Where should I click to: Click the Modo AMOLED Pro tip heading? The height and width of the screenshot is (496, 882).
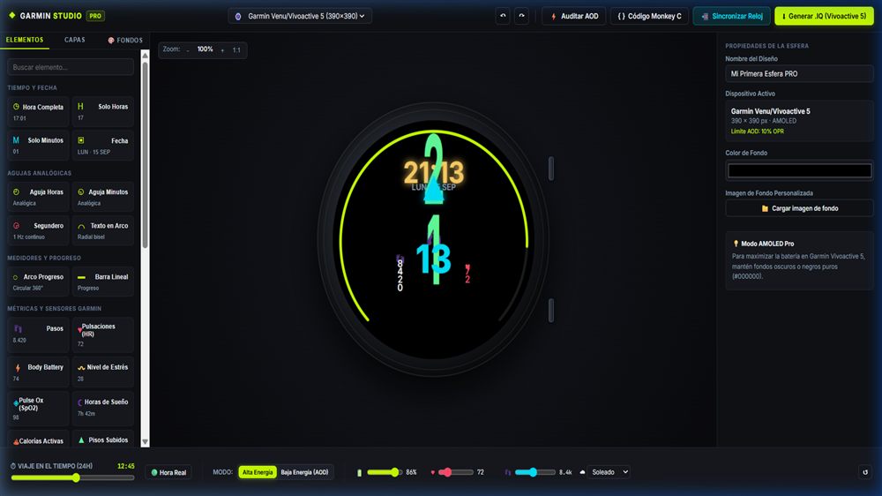(767, 244)
